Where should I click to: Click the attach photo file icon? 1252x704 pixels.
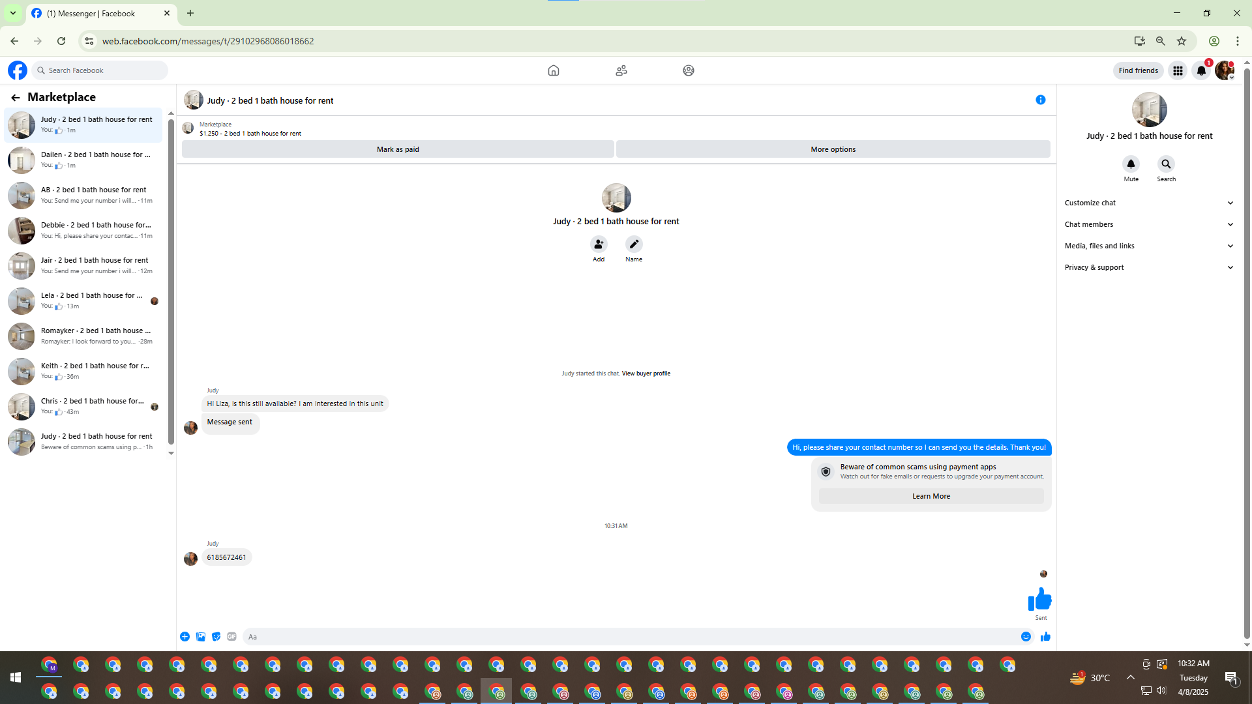point(200,637)
